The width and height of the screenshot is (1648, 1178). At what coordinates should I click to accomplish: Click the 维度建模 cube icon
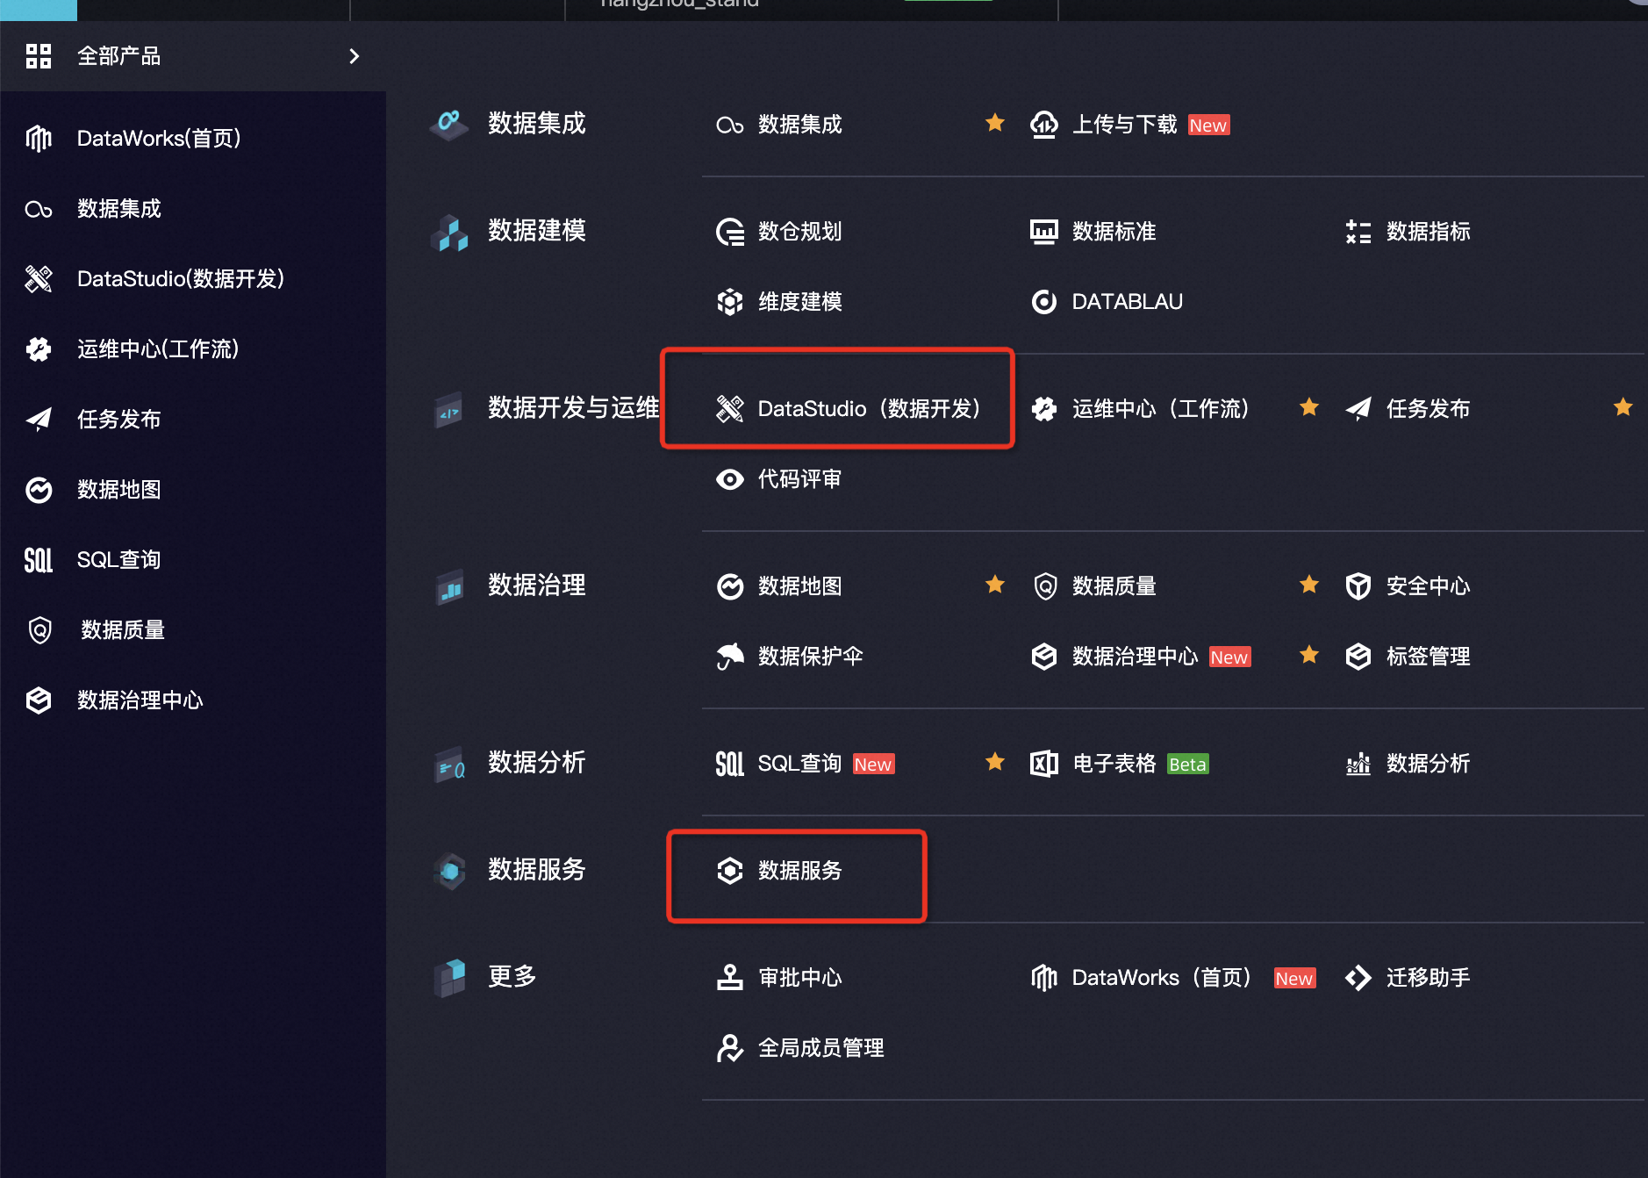click(730, 302)
